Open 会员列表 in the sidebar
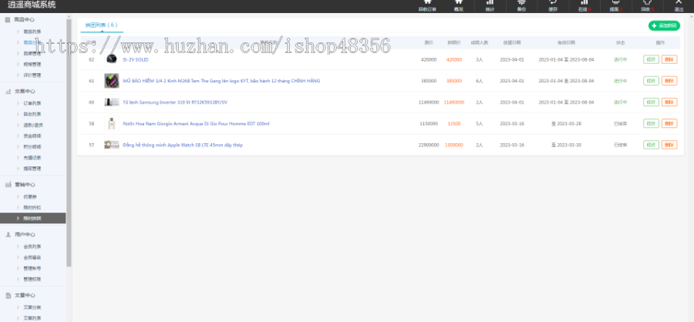 32,247
